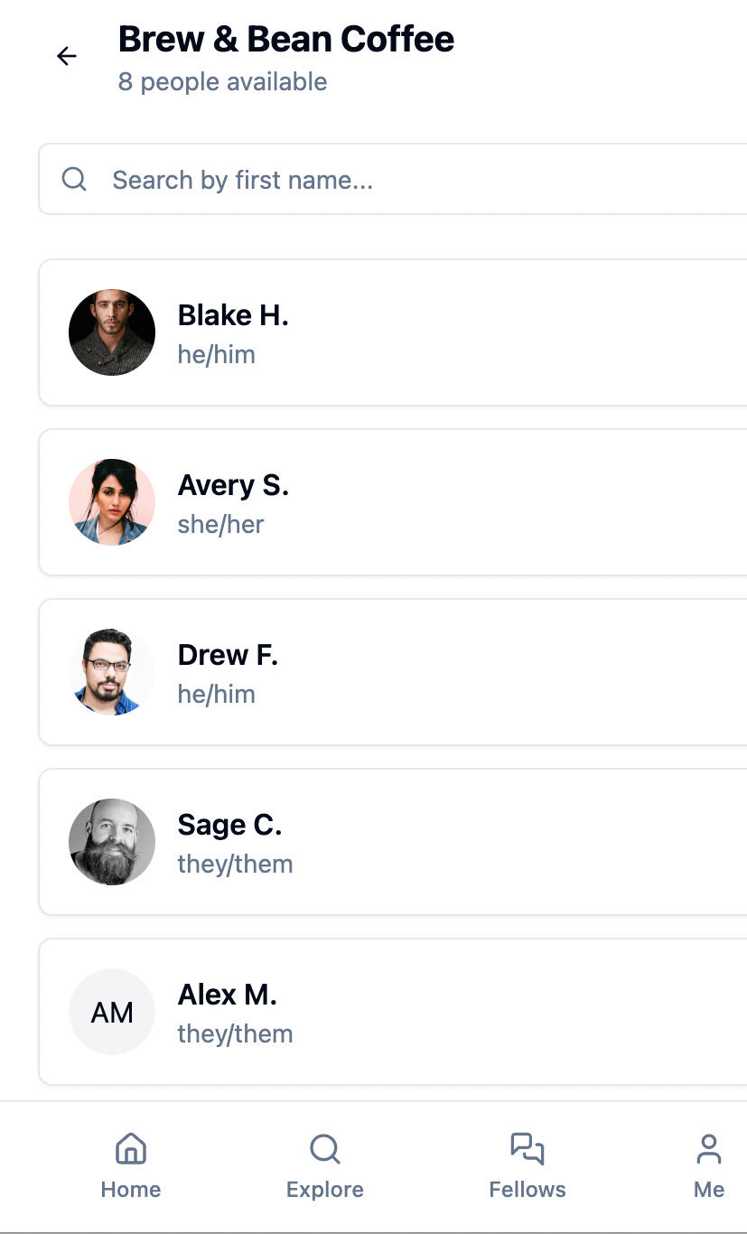Open Blake H.'s profile photo

(x=112, y=332)
